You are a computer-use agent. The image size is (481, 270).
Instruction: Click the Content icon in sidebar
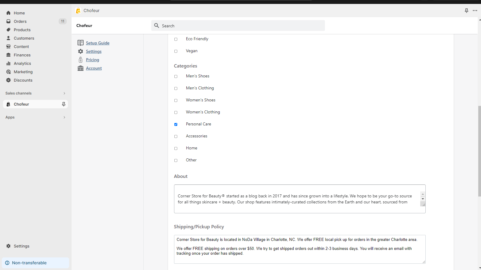click(8, 46)
